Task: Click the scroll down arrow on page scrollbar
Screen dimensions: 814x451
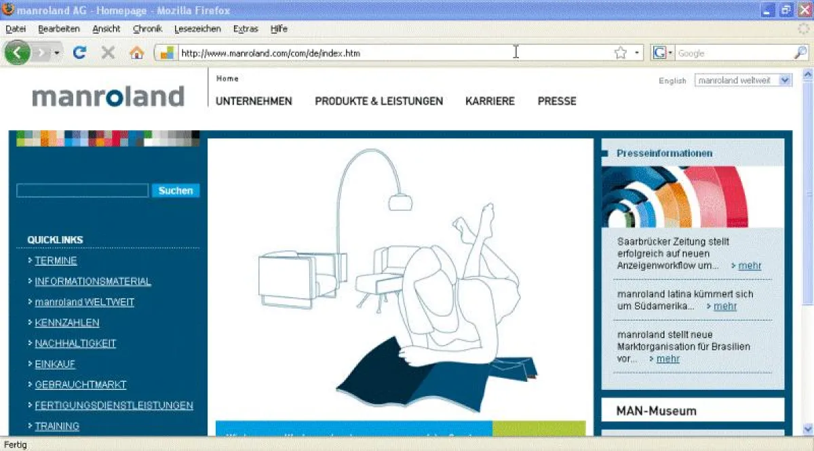Action: click(807, 429)
